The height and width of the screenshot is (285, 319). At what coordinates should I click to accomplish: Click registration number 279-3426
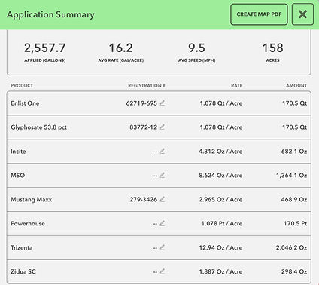pyautogui.click(x=143, y=200)
